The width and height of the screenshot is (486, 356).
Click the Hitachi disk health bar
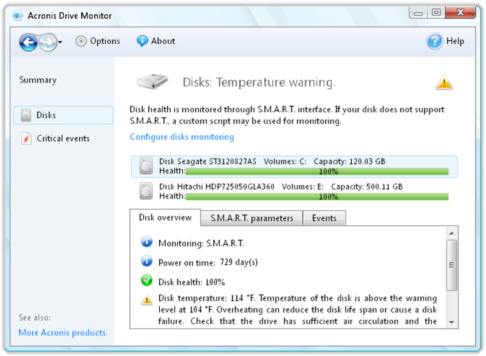[x=317, y=196]
